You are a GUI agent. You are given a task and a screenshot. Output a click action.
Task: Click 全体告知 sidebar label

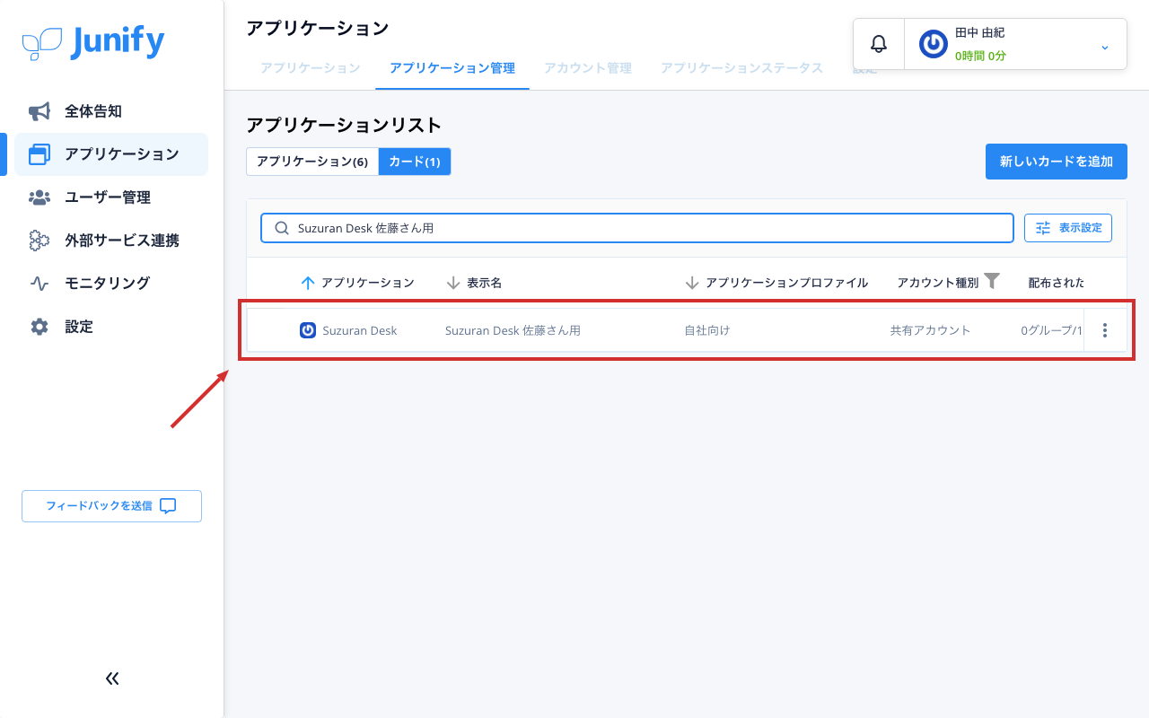point(93,111)
